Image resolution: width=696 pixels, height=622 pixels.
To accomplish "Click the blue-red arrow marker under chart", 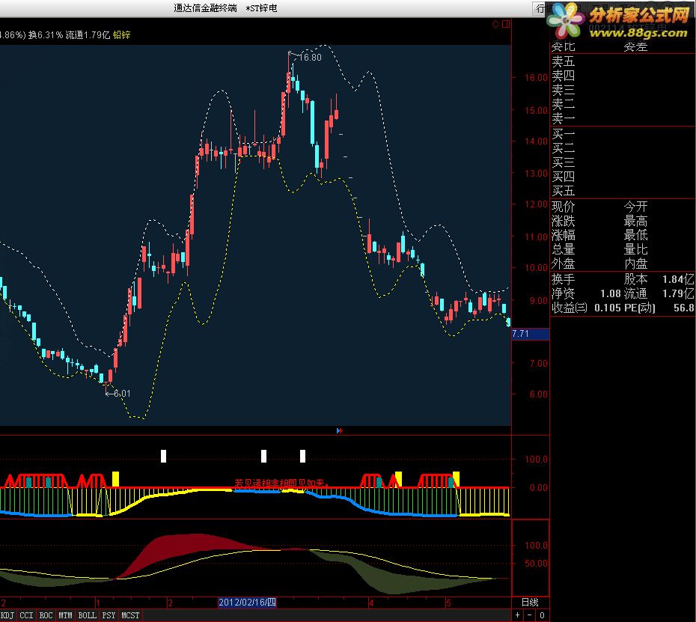I will (340, 430).
